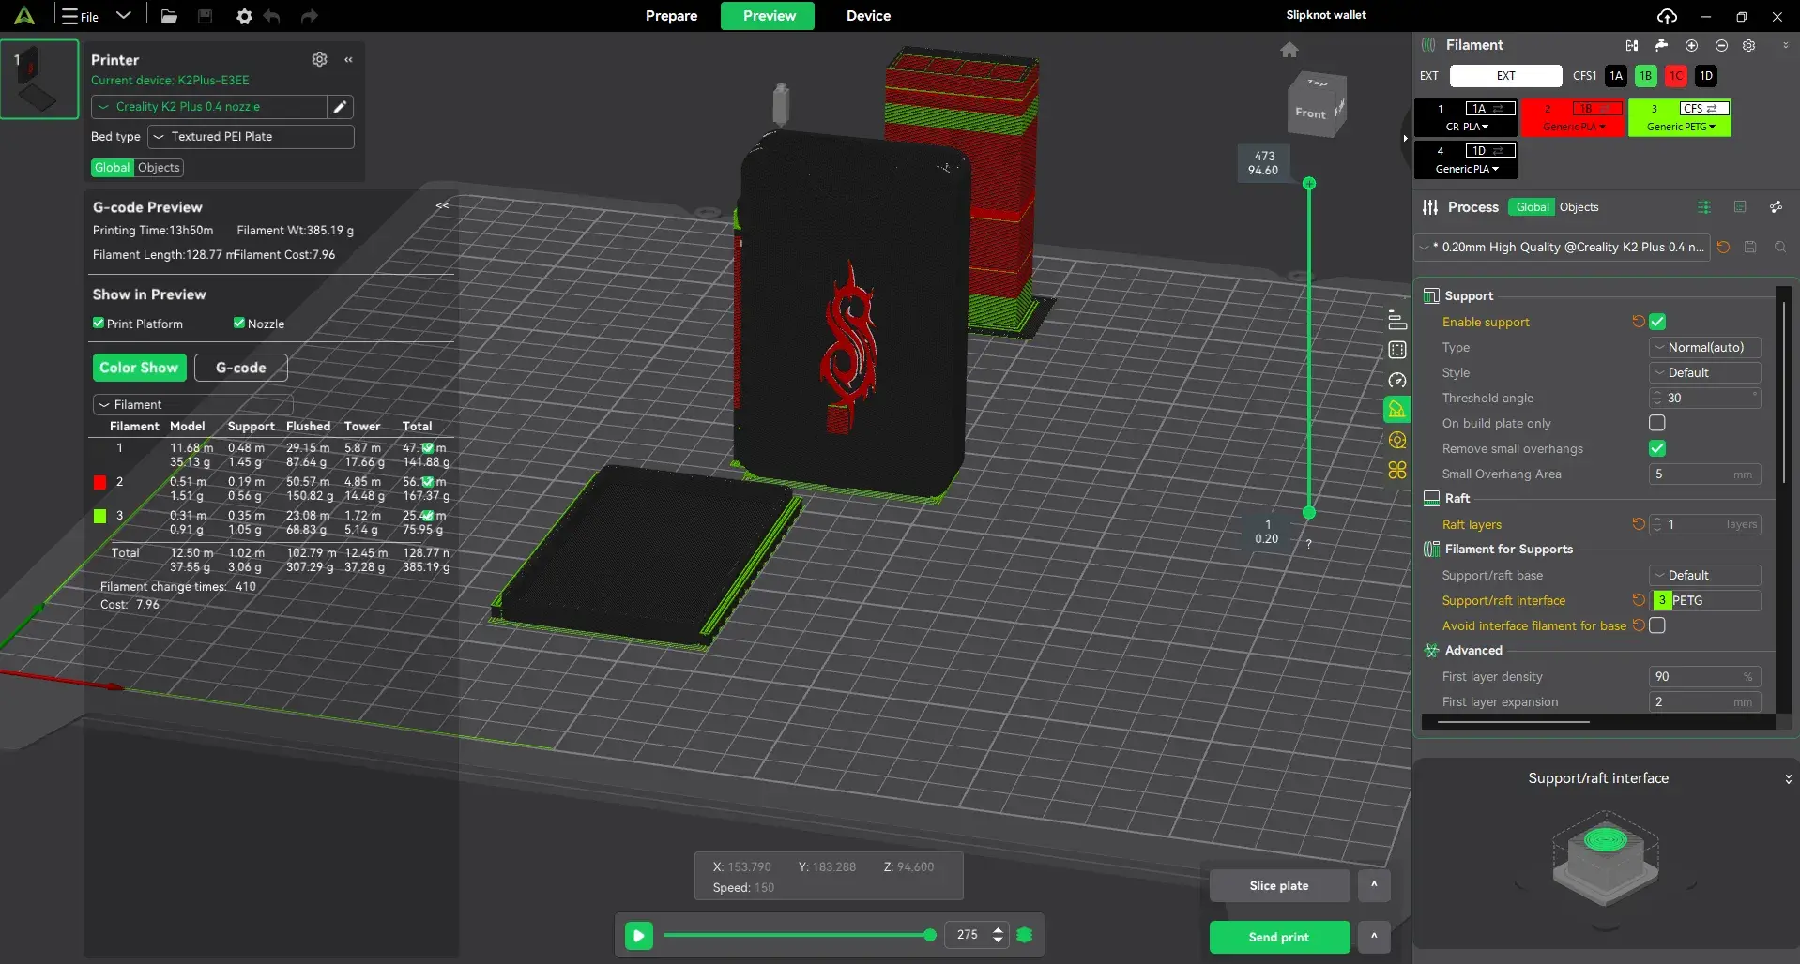
Task: Expand the Support/raft interface filament dropdown
Action: (x=1704, y=600)
